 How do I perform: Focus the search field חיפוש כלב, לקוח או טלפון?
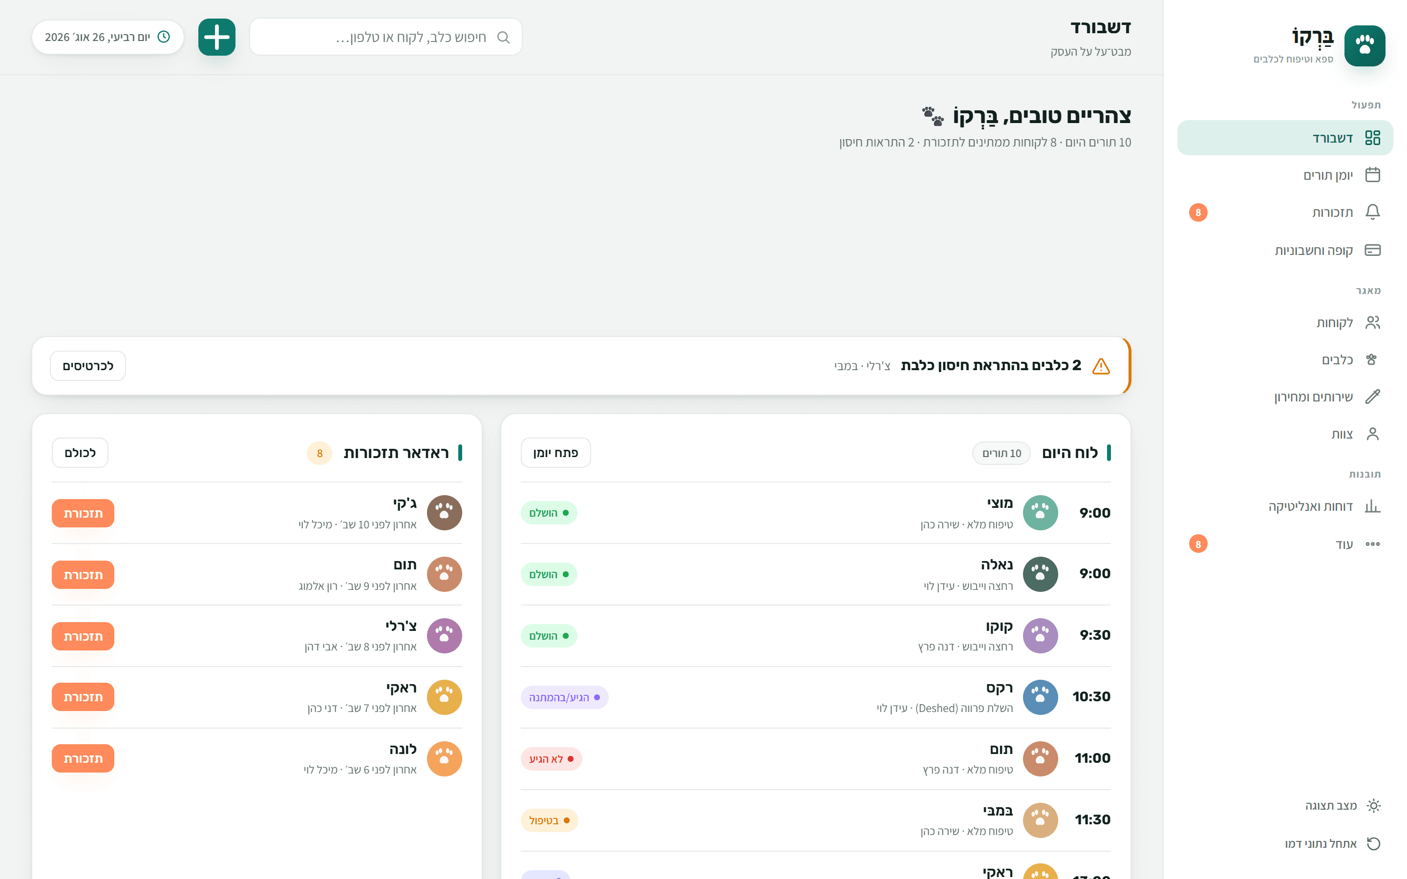(386, 37)
